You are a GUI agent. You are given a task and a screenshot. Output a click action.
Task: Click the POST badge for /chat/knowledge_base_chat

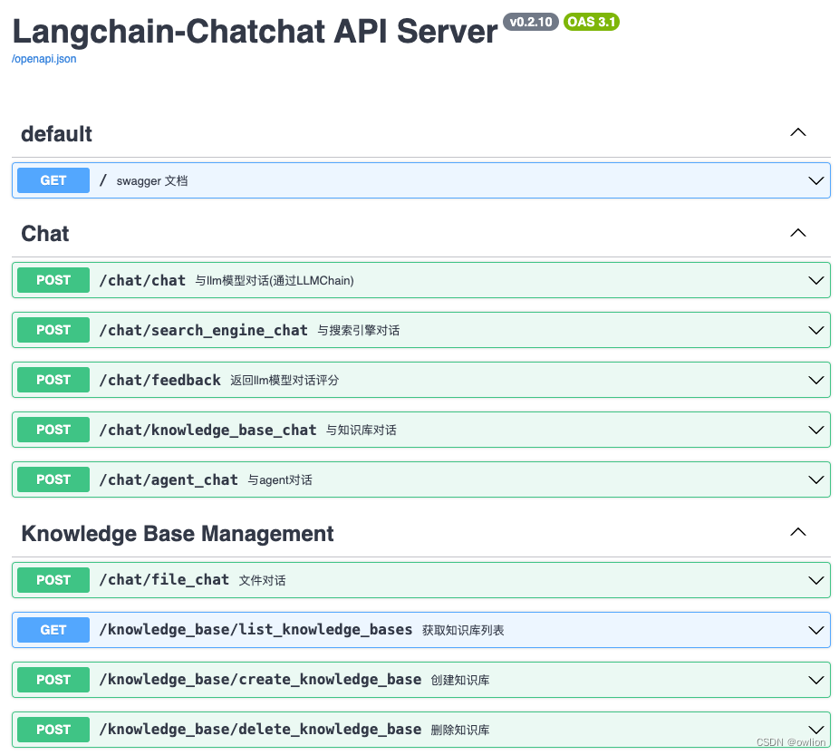[53, 429]
